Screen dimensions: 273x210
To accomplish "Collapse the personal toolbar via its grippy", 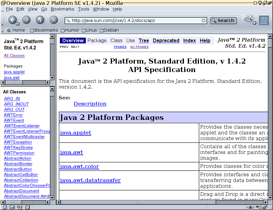I will point(2,30).
